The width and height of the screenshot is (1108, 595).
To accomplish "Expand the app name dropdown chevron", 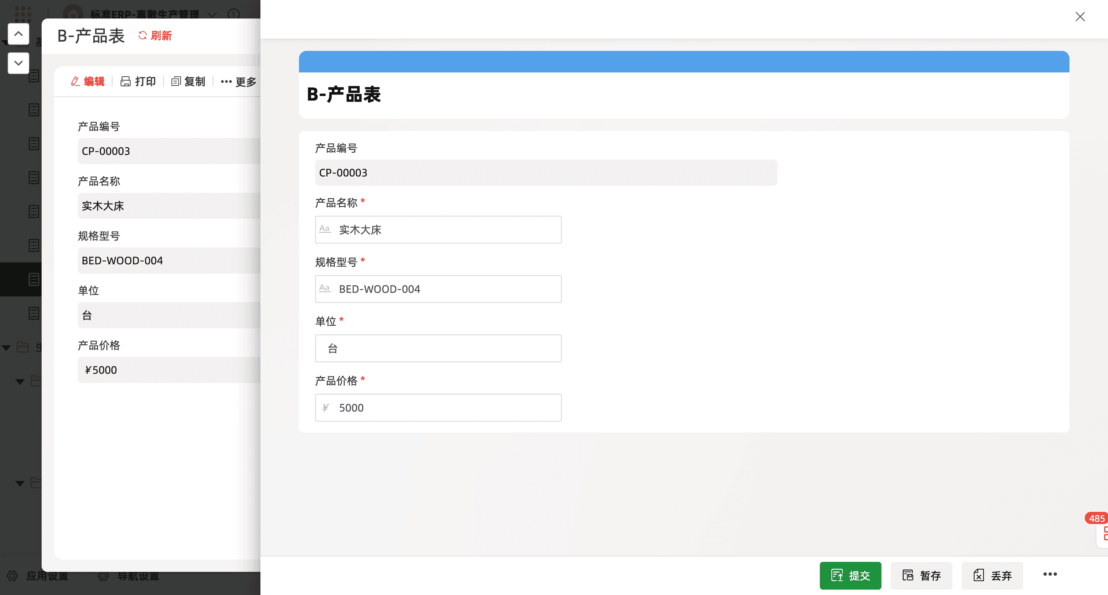I will pyautogui.click(x=212, y=14).
